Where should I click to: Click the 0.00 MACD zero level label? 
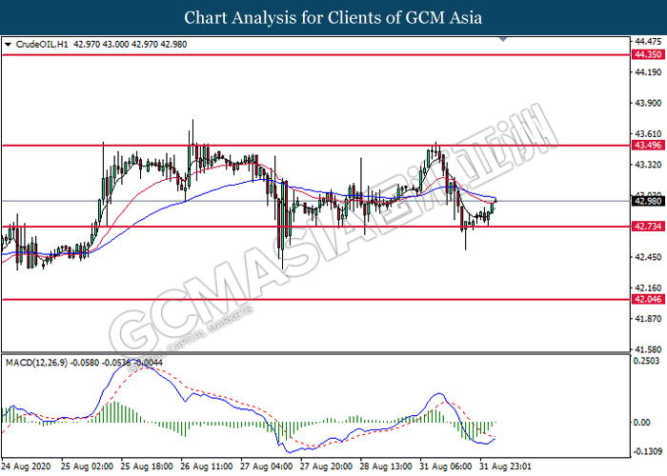[x=643, y=422]
